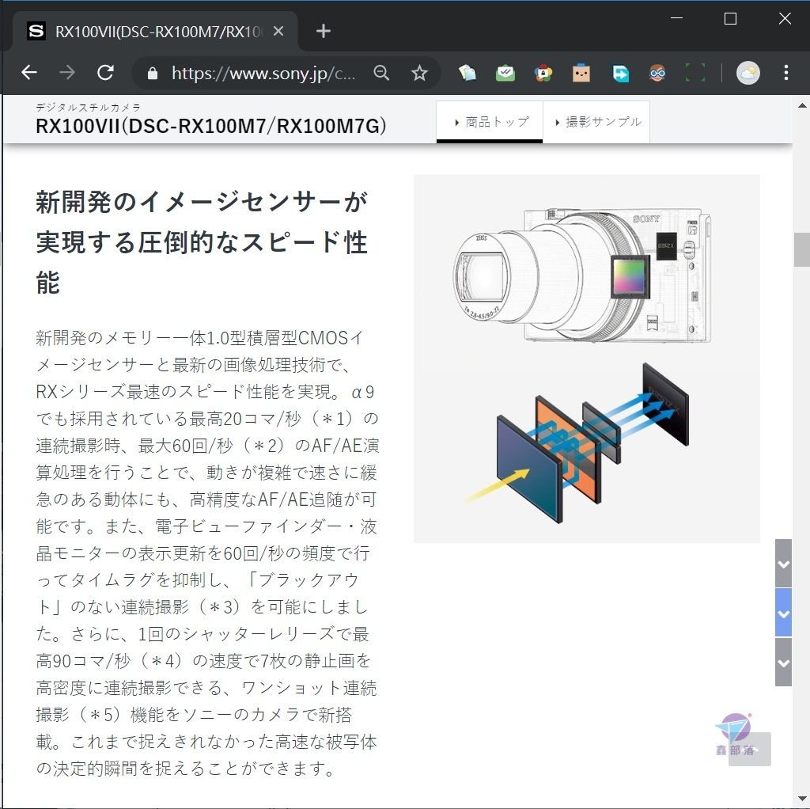810x809 pixels.
Task: Click the top gray chevron button
Action: [784, 564]
